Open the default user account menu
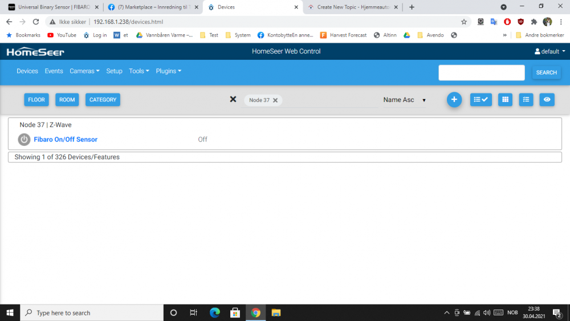570x321 pixels. pyautogui.click(x=550, y=51)
